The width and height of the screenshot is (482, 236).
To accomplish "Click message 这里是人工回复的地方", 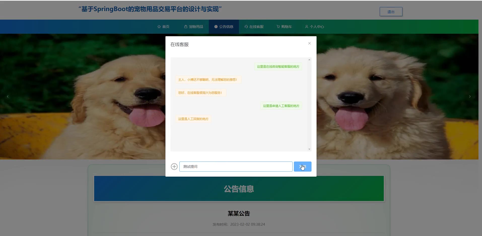I will pyautogui.click(x=193, y=119).
